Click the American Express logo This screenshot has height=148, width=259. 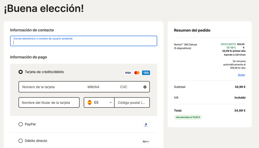click(146, 73)
